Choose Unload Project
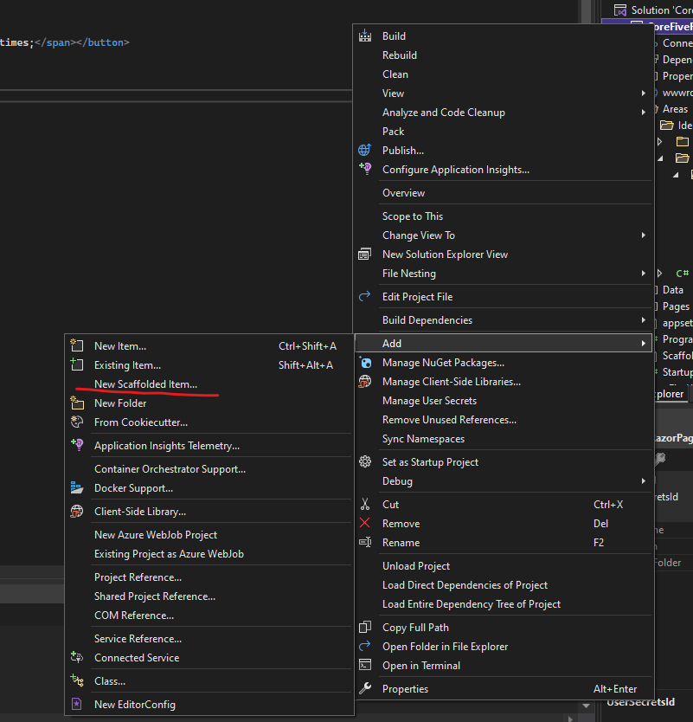Screen dimensions: 693x722 coord(416,566)
